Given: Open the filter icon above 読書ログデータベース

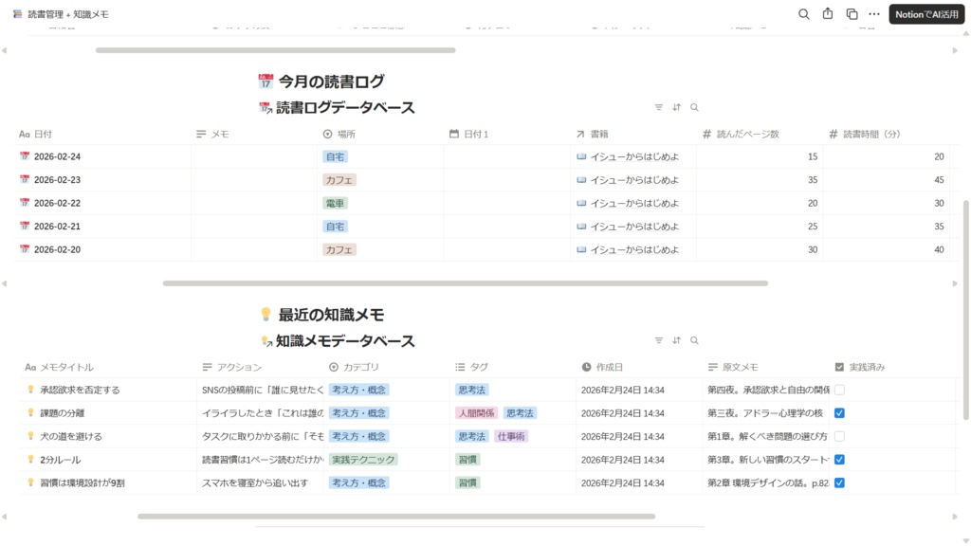Looking at the screenshot, I should [x=658, y=107].
